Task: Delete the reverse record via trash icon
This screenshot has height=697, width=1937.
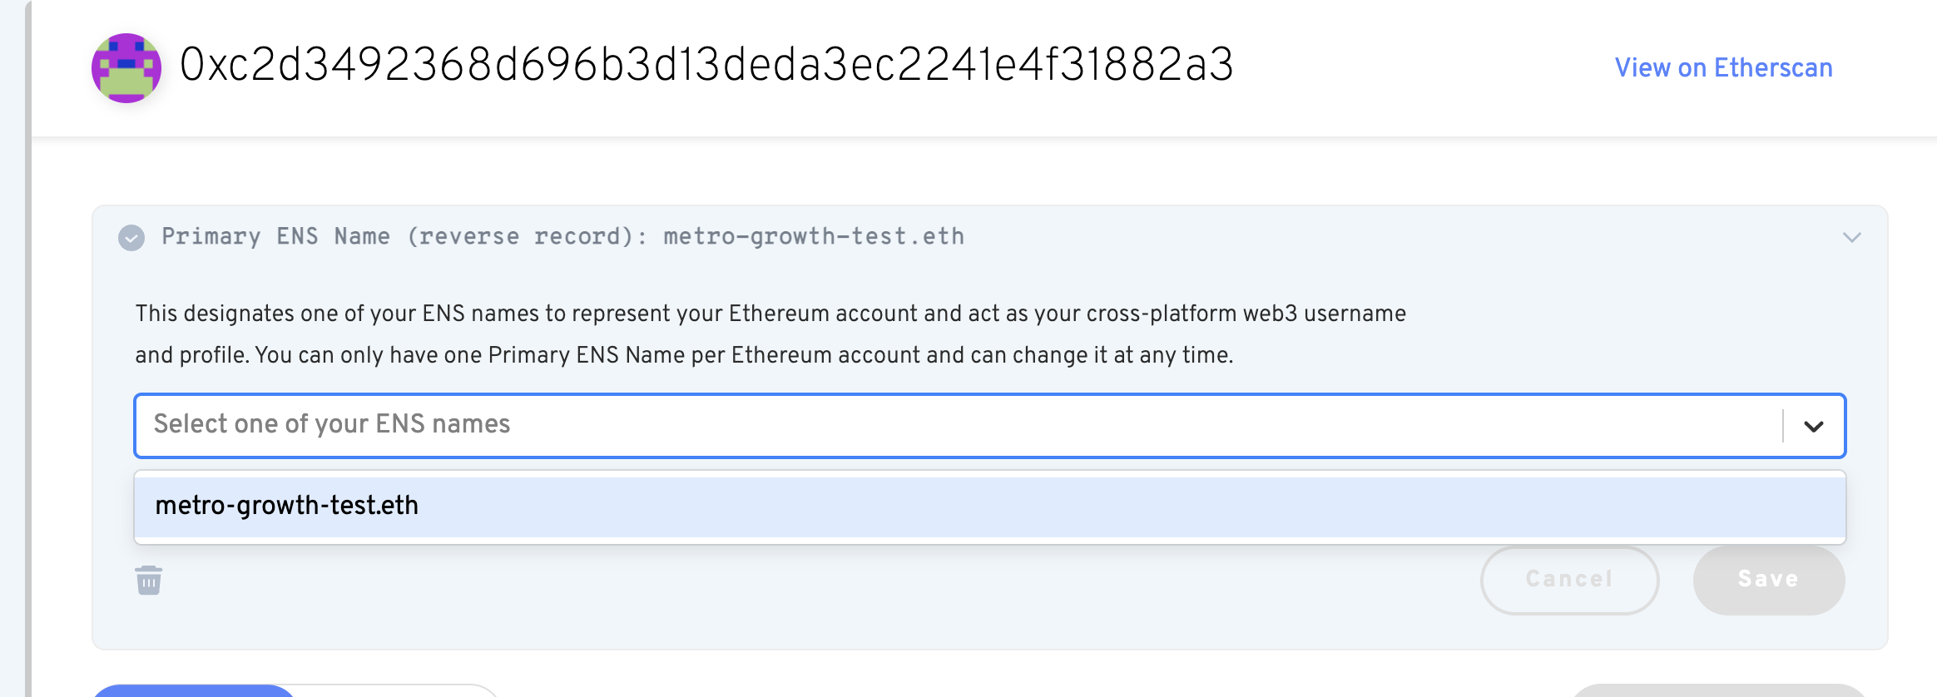Action: (x=149, y=580)
